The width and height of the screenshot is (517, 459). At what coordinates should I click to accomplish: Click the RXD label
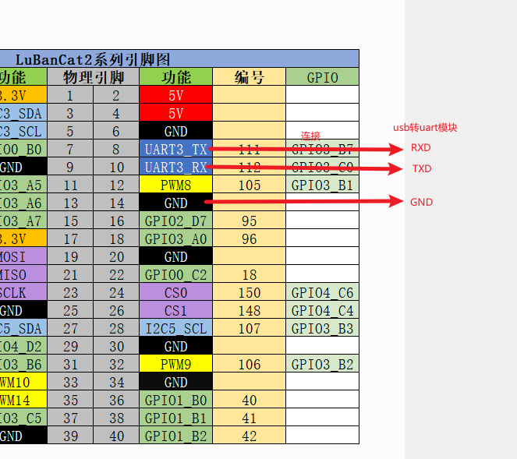pos(421,147)
